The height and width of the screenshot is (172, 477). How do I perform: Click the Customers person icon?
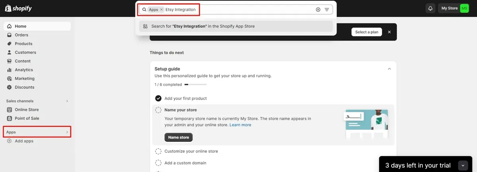click(10, 53)
